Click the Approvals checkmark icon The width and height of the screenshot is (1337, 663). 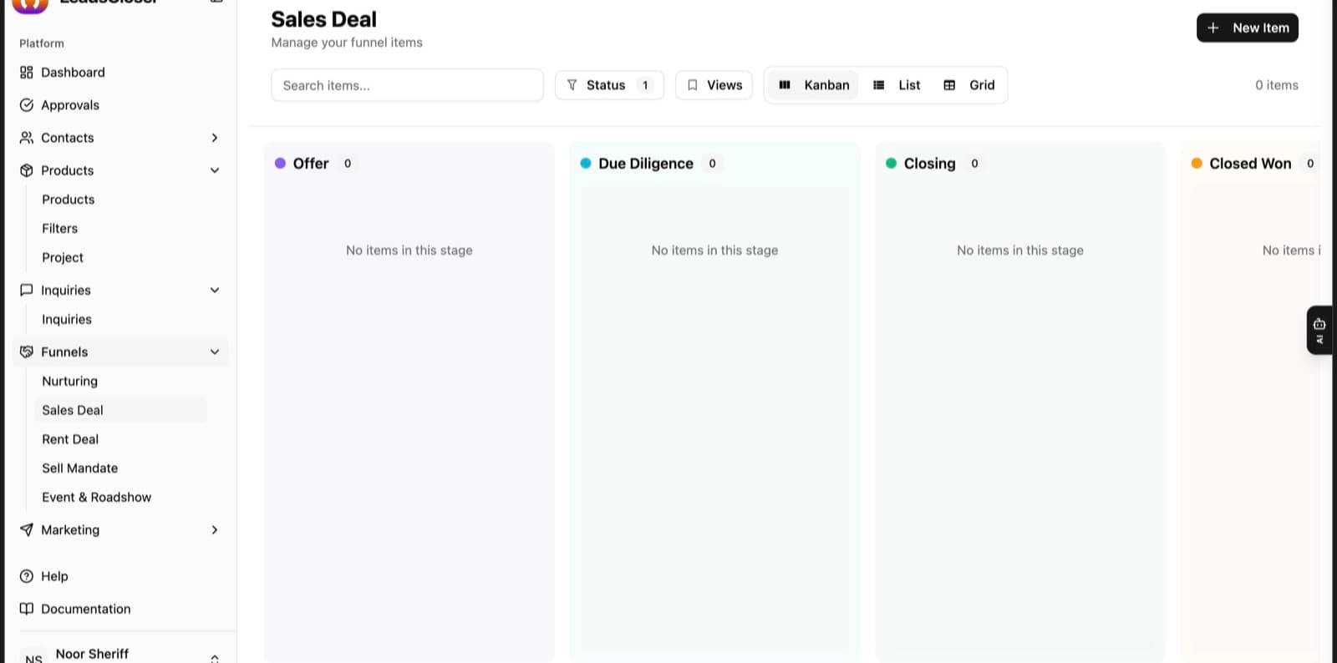(x=27, y=105)
